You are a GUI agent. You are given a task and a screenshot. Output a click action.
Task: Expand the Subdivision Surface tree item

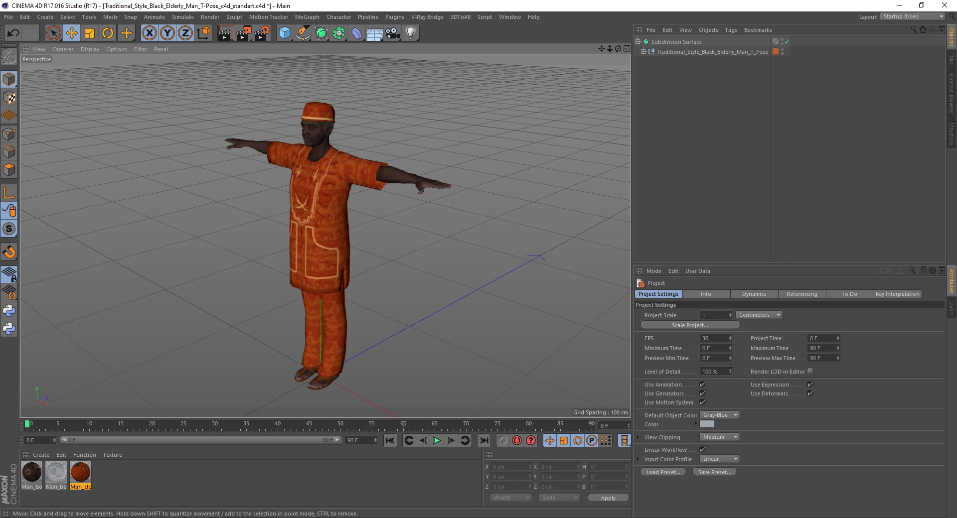638,41
